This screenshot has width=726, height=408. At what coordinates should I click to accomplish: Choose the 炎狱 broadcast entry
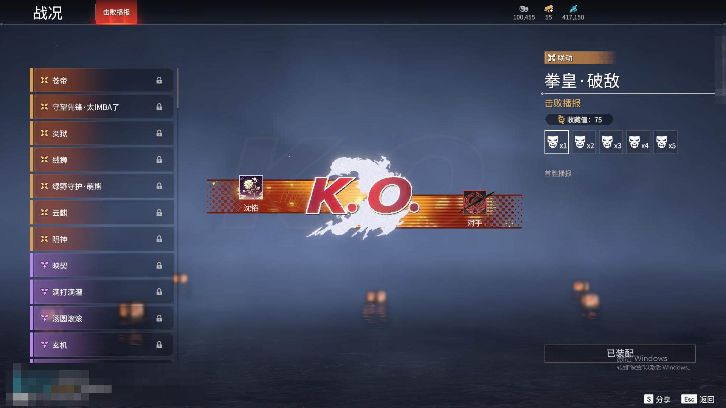(x=102, y=133)
